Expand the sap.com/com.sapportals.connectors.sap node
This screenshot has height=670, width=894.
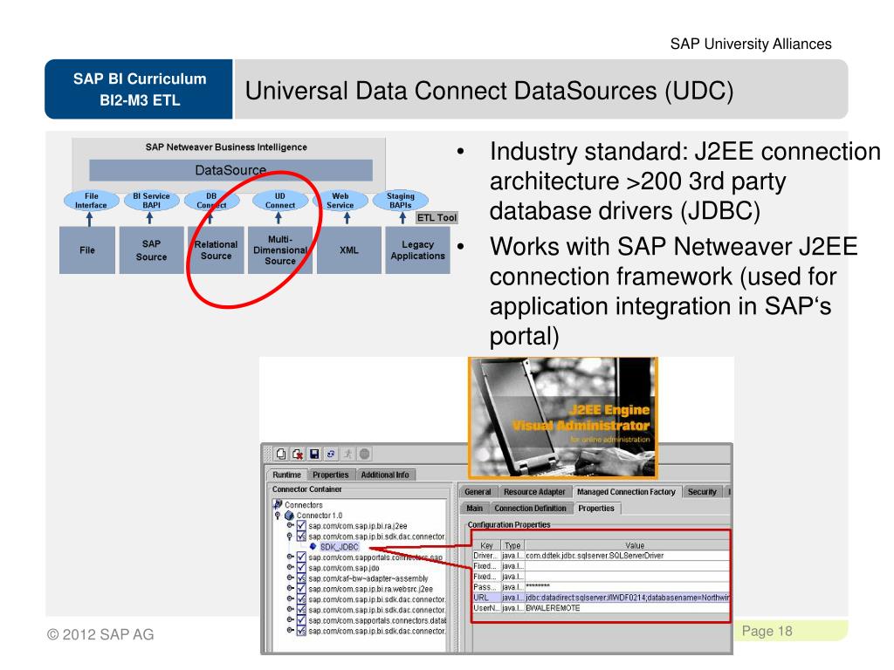[x=290, y=557]
